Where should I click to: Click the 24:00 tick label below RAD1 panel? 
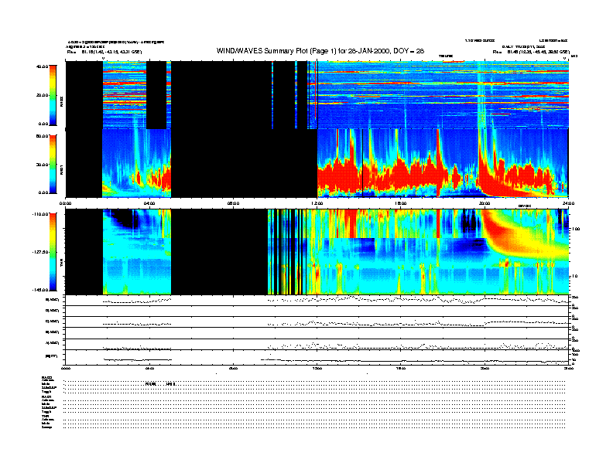pyautogui.click(x=567, y=202)
